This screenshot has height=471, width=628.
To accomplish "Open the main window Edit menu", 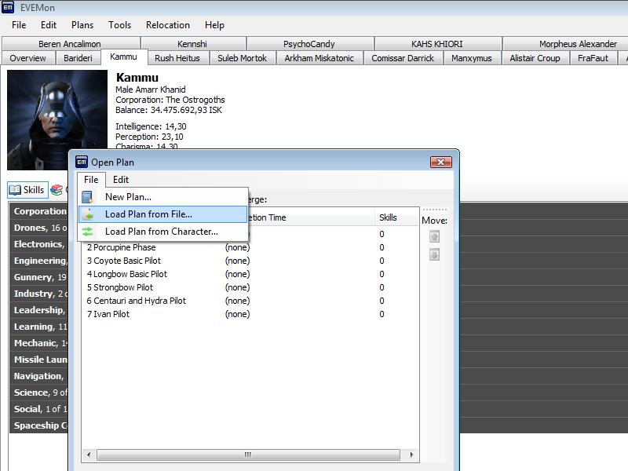I will tap(49, 25).
